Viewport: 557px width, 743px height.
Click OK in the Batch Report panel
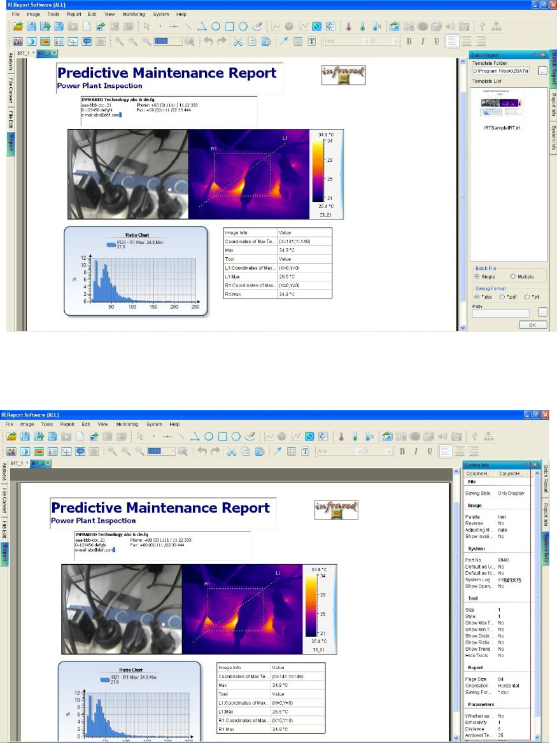pos(533,325)
